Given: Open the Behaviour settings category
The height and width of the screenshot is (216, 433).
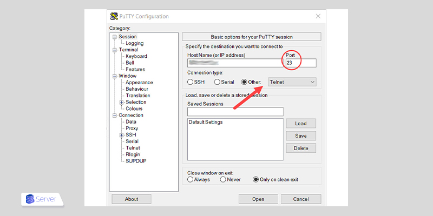Looking at the screenshot, I should click(x=137, y=89).
